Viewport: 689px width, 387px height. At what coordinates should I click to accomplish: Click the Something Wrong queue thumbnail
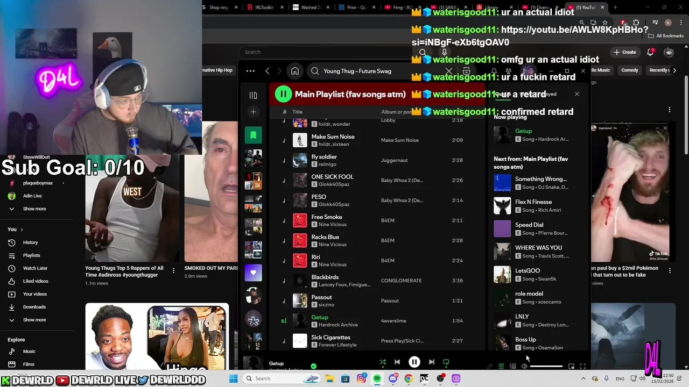click(502, 183)
